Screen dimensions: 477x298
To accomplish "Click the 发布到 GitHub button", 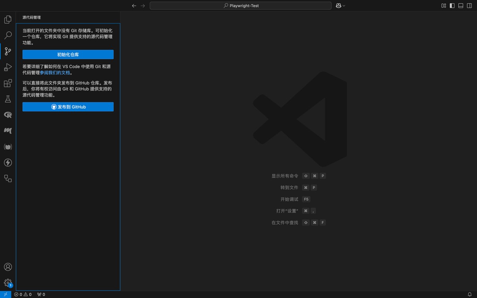I will point(68,107).
